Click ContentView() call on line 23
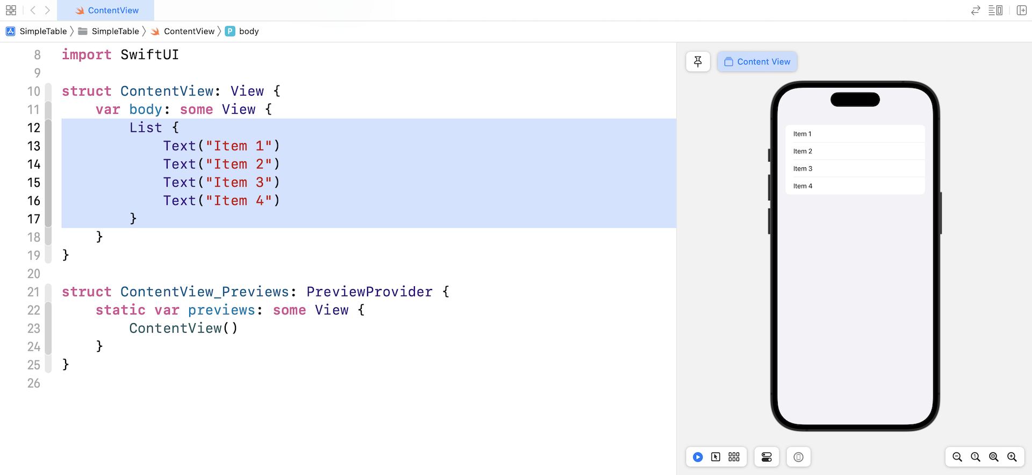The width and height of the screenshot is (1032, 475). click(183, 328)
